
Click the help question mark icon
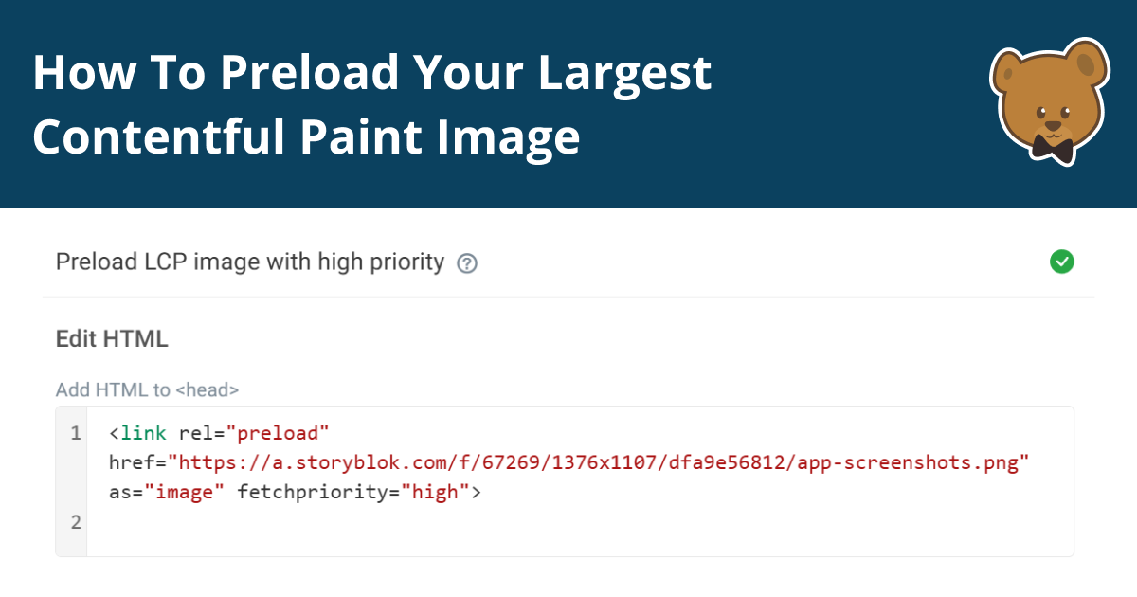(466, 262)
